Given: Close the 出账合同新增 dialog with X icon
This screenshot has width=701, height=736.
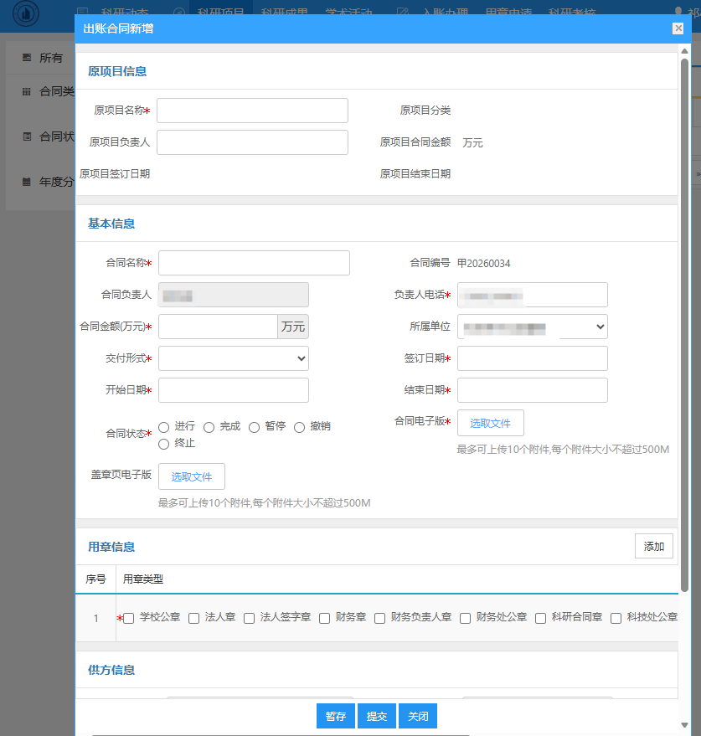Looking at the screenshot, I should point(678,28).
